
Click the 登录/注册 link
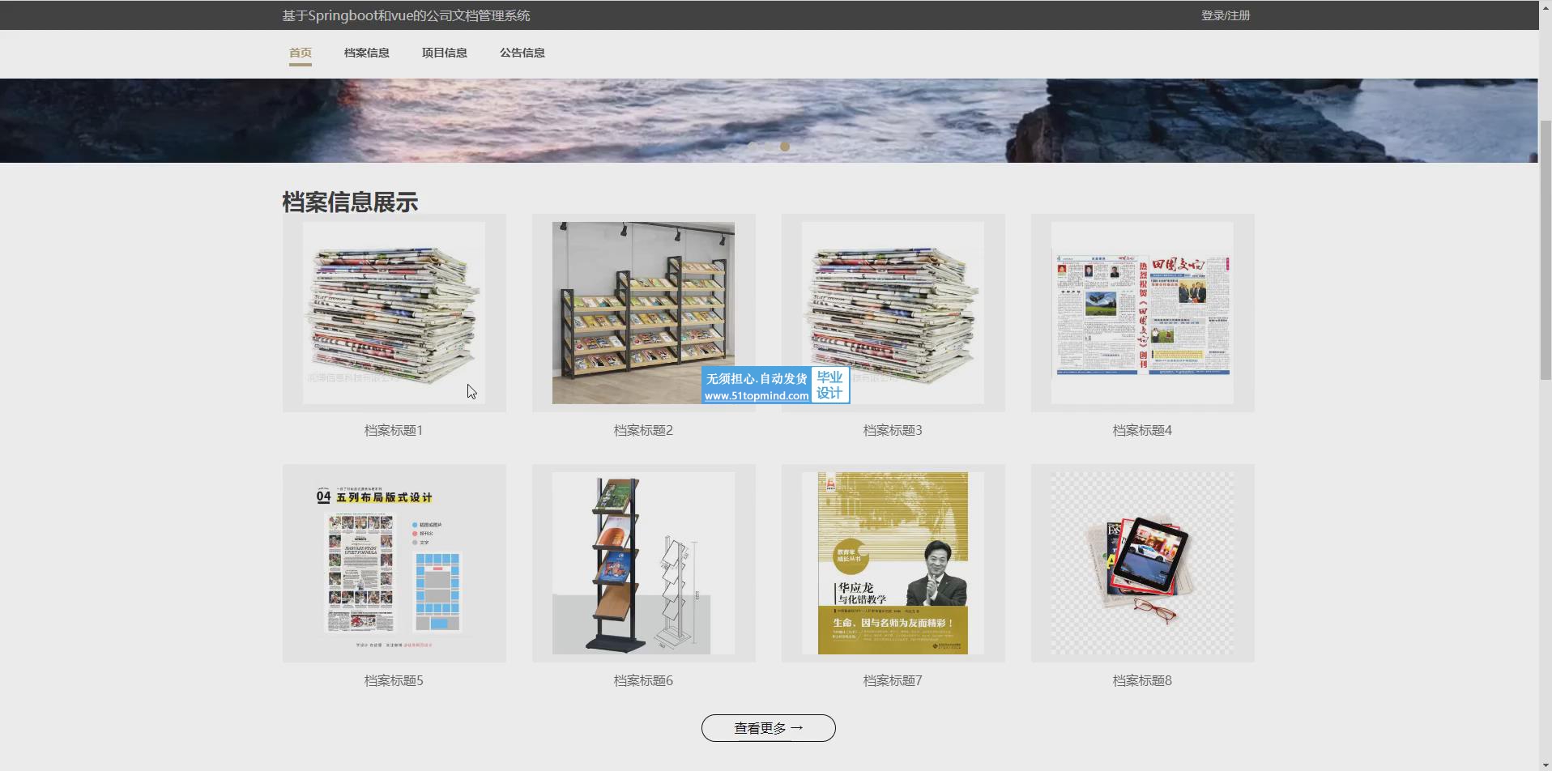pyautogui.click(x=1226, y=15)
